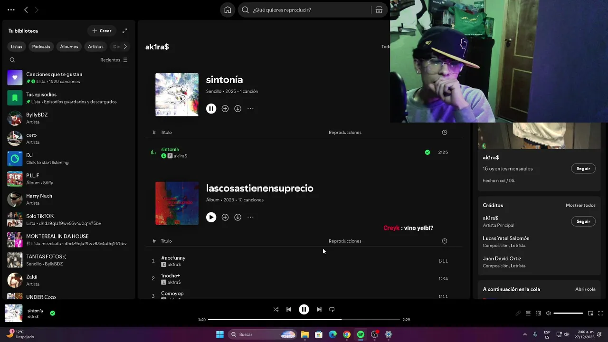The height and width of the screenshot is (342, 608).
Task: Go to Spotify Home icon
Action: pos(228,10)
